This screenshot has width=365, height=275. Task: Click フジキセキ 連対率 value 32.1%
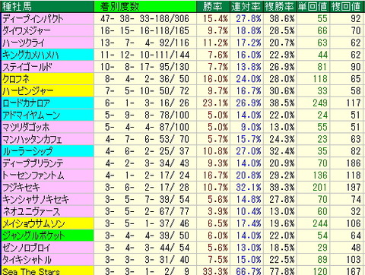point(249,188)
